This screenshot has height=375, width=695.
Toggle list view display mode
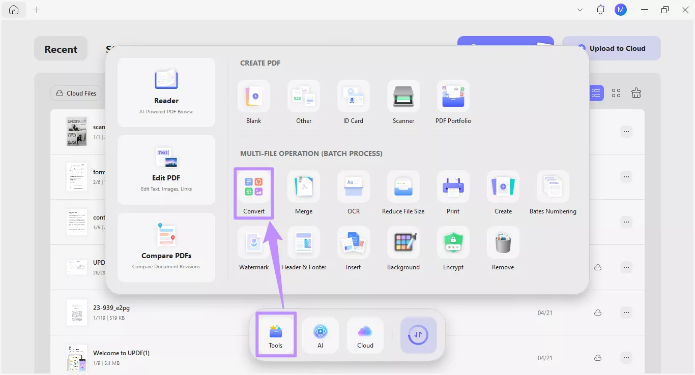596,93
